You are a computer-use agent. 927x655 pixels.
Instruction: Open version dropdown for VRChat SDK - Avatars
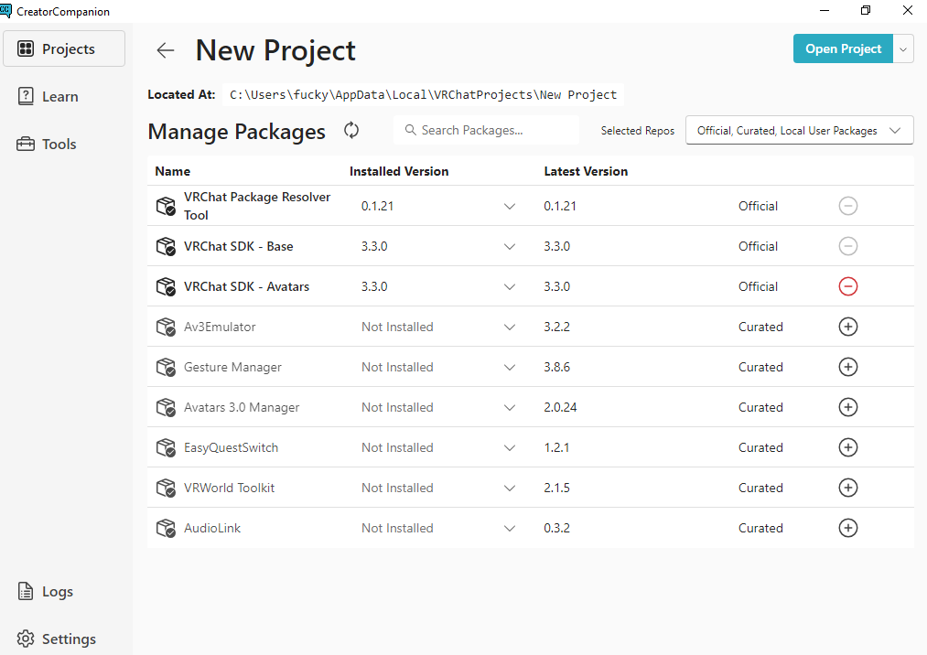tap(509, 286)
